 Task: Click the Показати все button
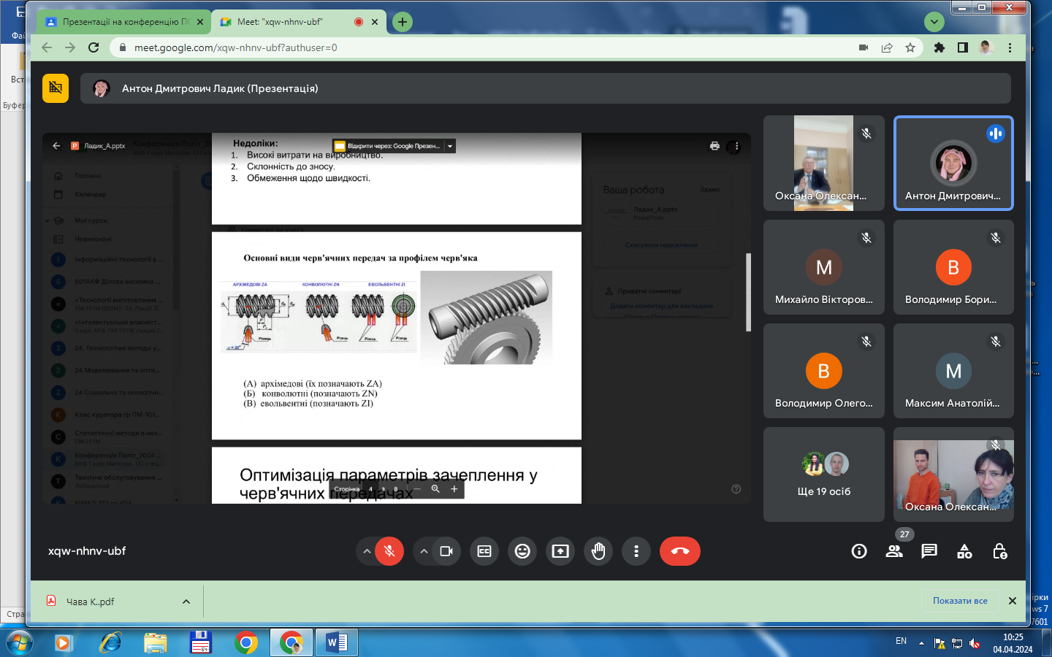tap(960, 601)
